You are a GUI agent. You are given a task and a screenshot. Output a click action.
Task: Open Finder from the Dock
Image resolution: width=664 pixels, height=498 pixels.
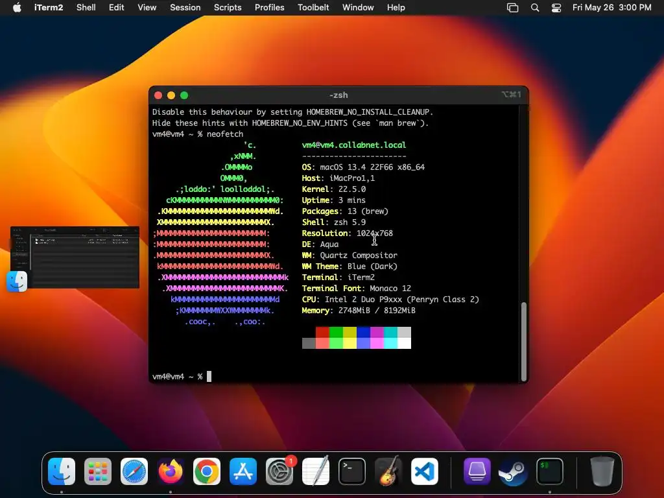[x=62, y=471]
